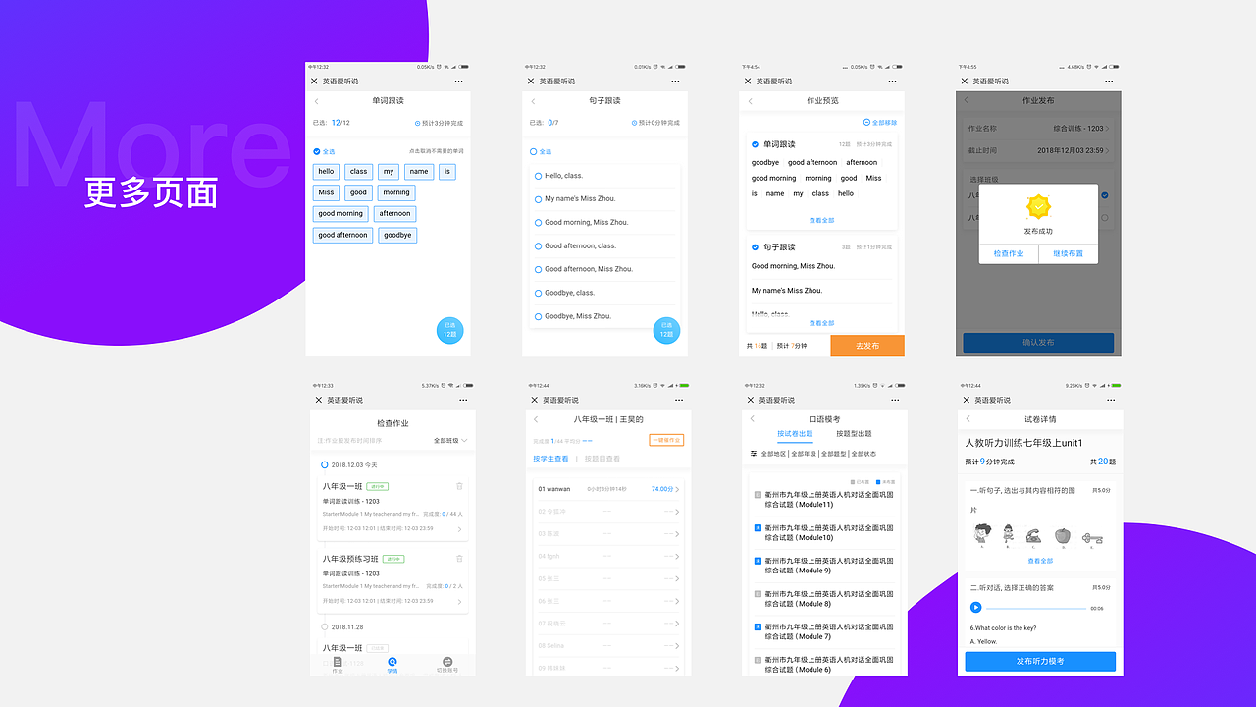
Task: Click the 发布听力模考 button on 试卷详情
Action: tap(1041, 661)
